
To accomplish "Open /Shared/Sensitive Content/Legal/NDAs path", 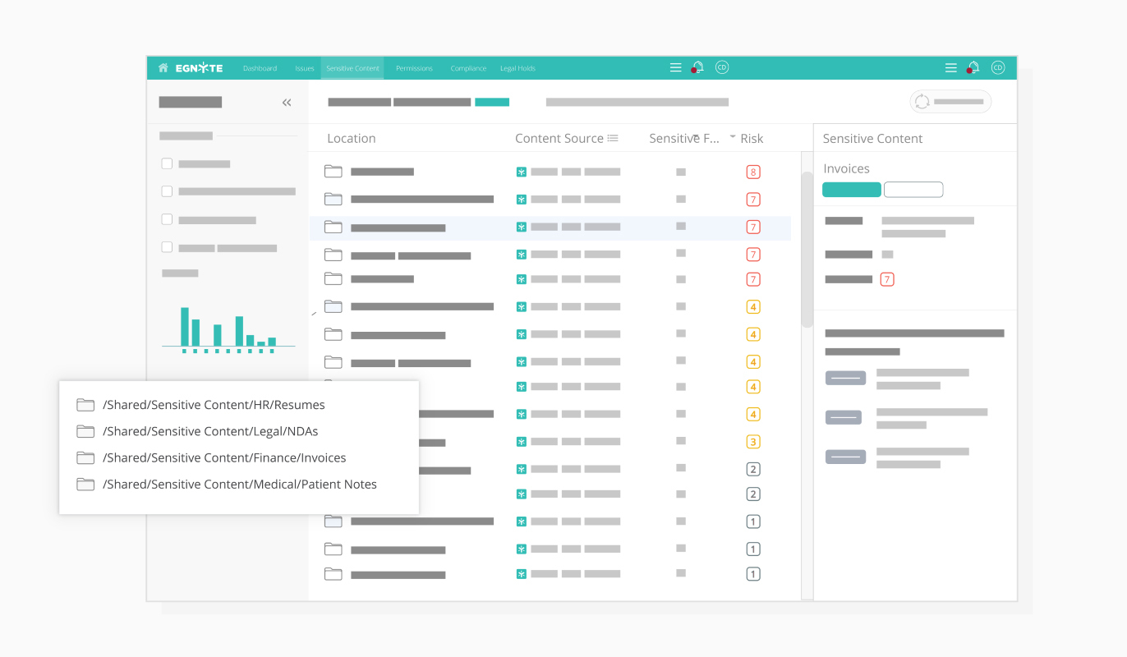I will (x=210, y=431).
